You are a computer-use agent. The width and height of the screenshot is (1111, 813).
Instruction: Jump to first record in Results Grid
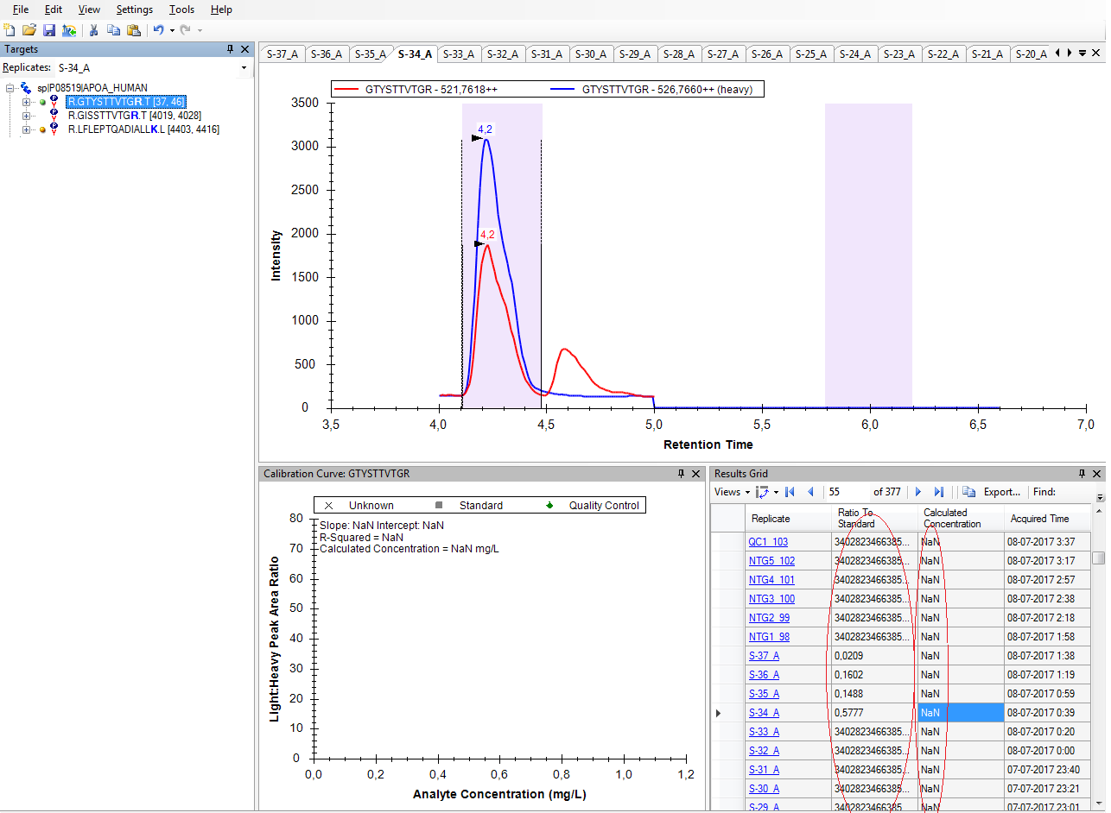coord(790,492)
